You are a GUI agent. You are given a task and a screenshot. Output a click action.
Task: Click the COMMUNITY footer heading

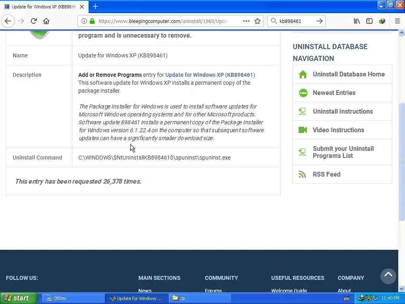point(221,278)
